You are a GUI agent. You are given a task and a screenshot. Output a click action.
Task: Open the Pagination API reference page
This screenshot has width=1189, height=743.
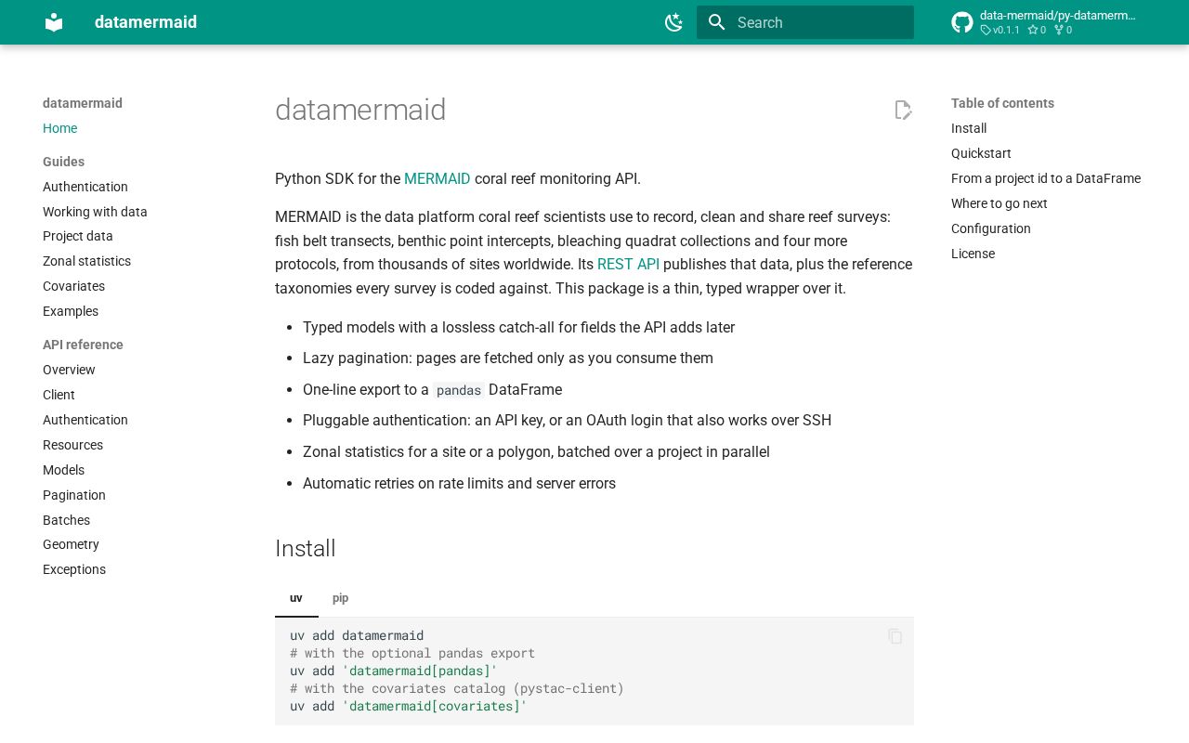[x=74, y=495]
